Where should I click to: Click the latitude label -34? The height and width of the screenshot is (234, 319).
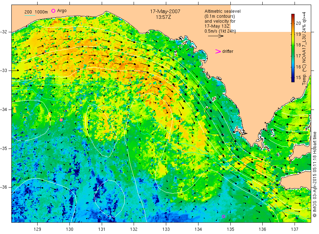point(4,110)
